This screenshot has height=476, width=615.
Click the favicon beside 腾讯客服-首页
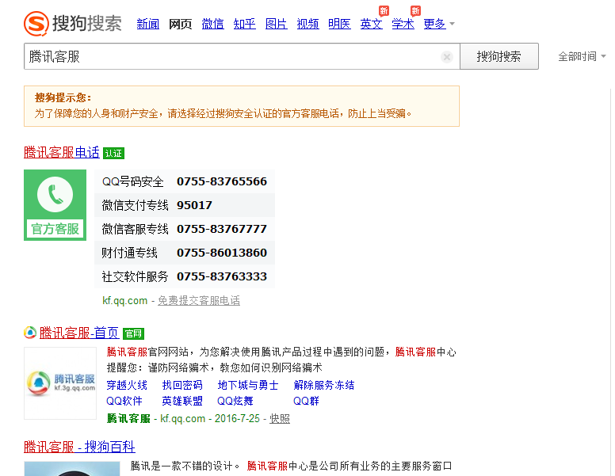[30, 333]
